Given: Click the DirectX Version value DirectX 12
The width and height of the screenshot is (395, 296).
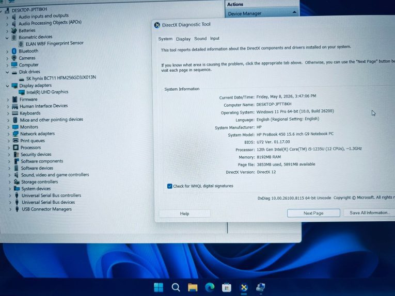Looking at the screenshot, I should 266,172.
